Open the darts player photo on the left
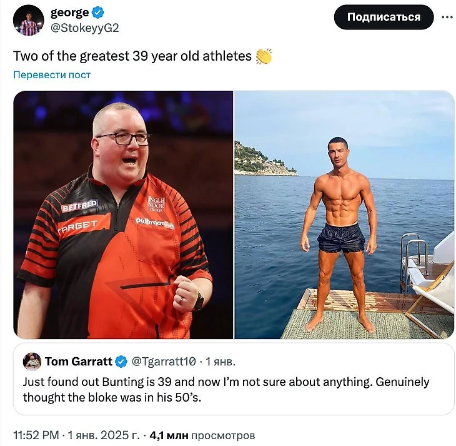 [x=123, y=215]
